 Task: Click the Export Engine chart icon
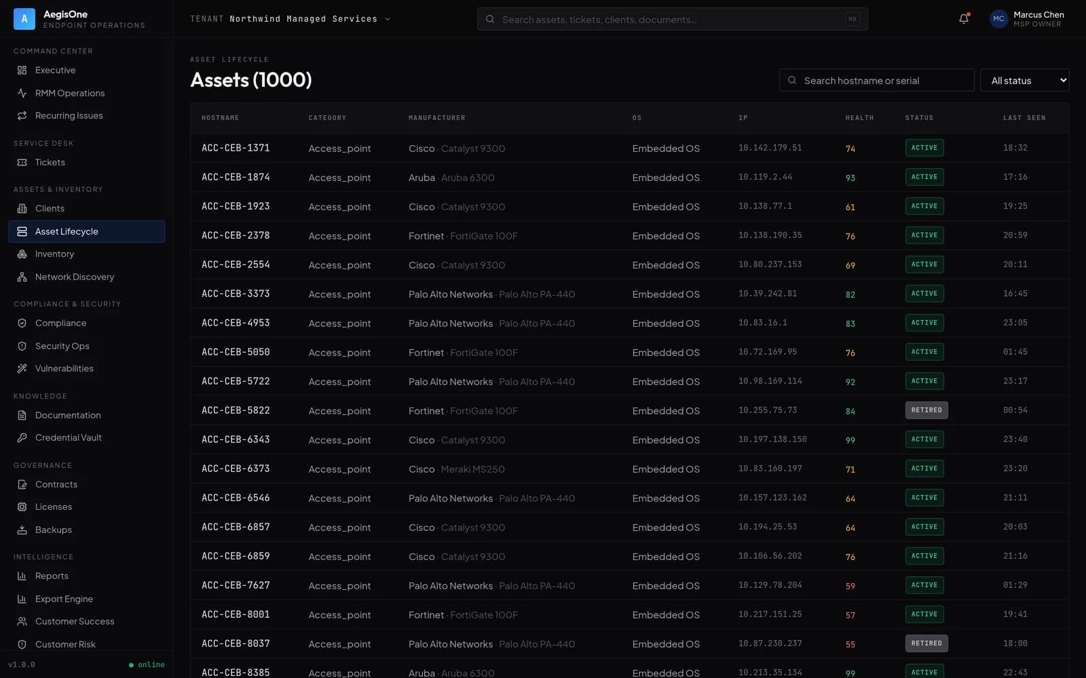pos(22,599)
